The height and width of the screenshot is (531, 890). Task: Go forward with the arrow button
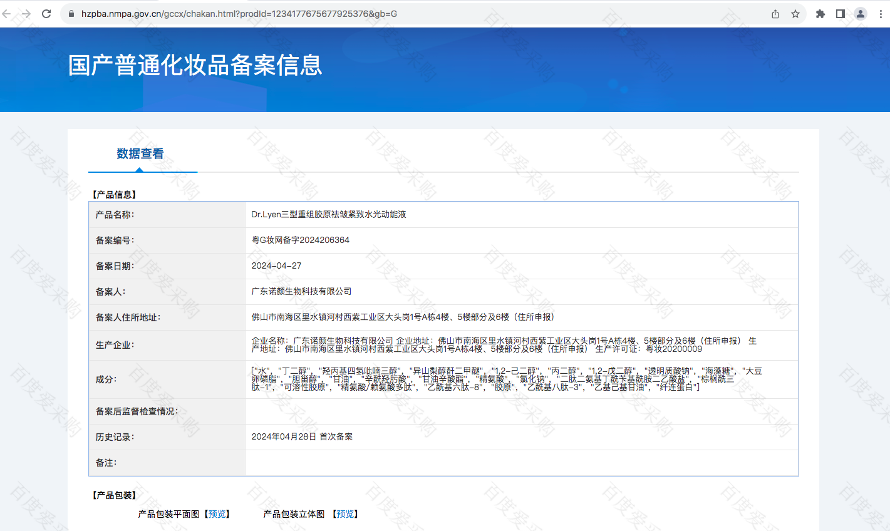[x=26, y=14]
